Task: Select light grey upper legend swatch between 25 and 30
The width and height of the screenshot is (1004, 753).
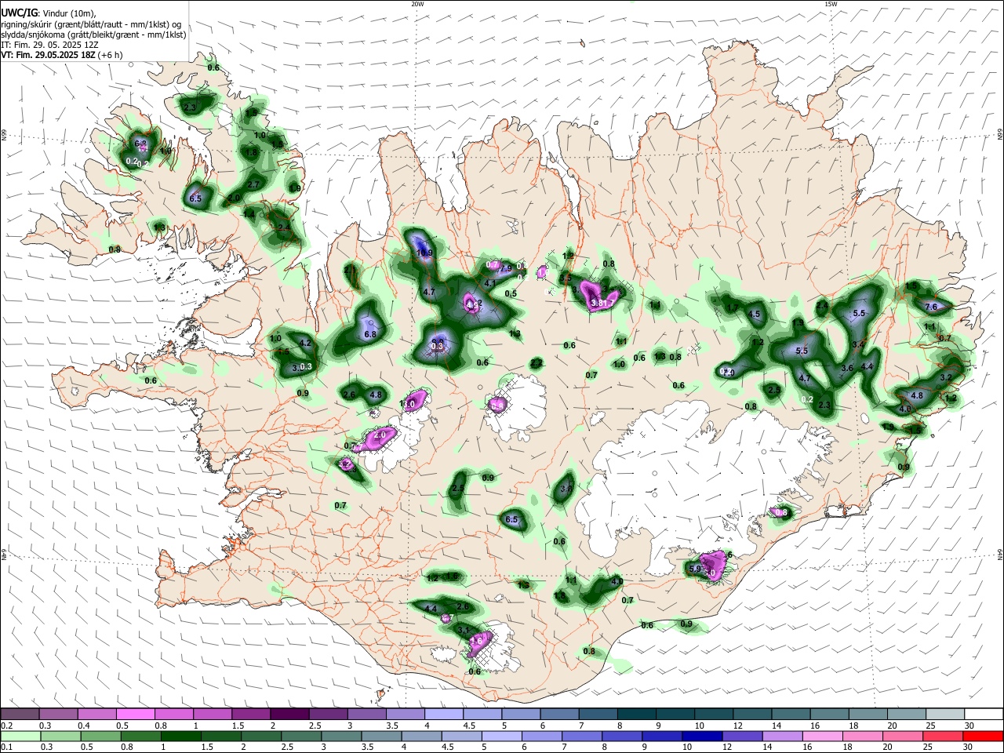Action: point(944,714)
